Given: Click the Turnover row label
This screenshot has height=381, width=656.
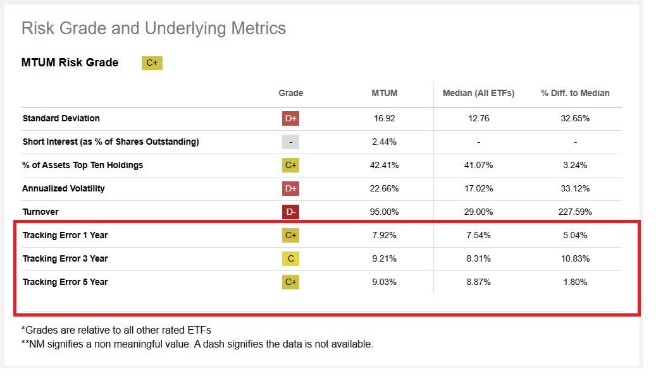Looking at the screenshot, I should click(40, 212).
